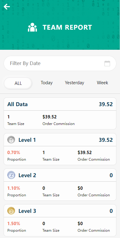Click the Level 1 card heading
Screen dimensions: 120x238
click(27, 140)
